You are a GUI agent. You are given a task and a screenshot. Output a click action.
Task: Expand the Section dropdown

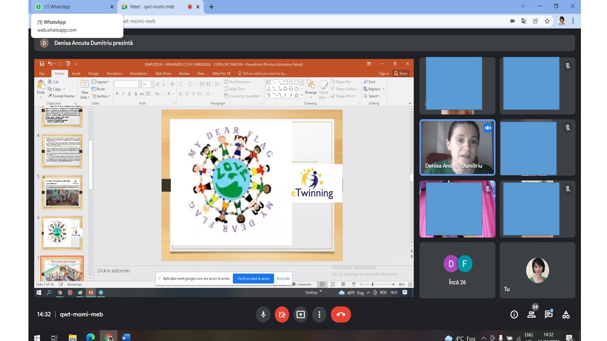[101, 96]
